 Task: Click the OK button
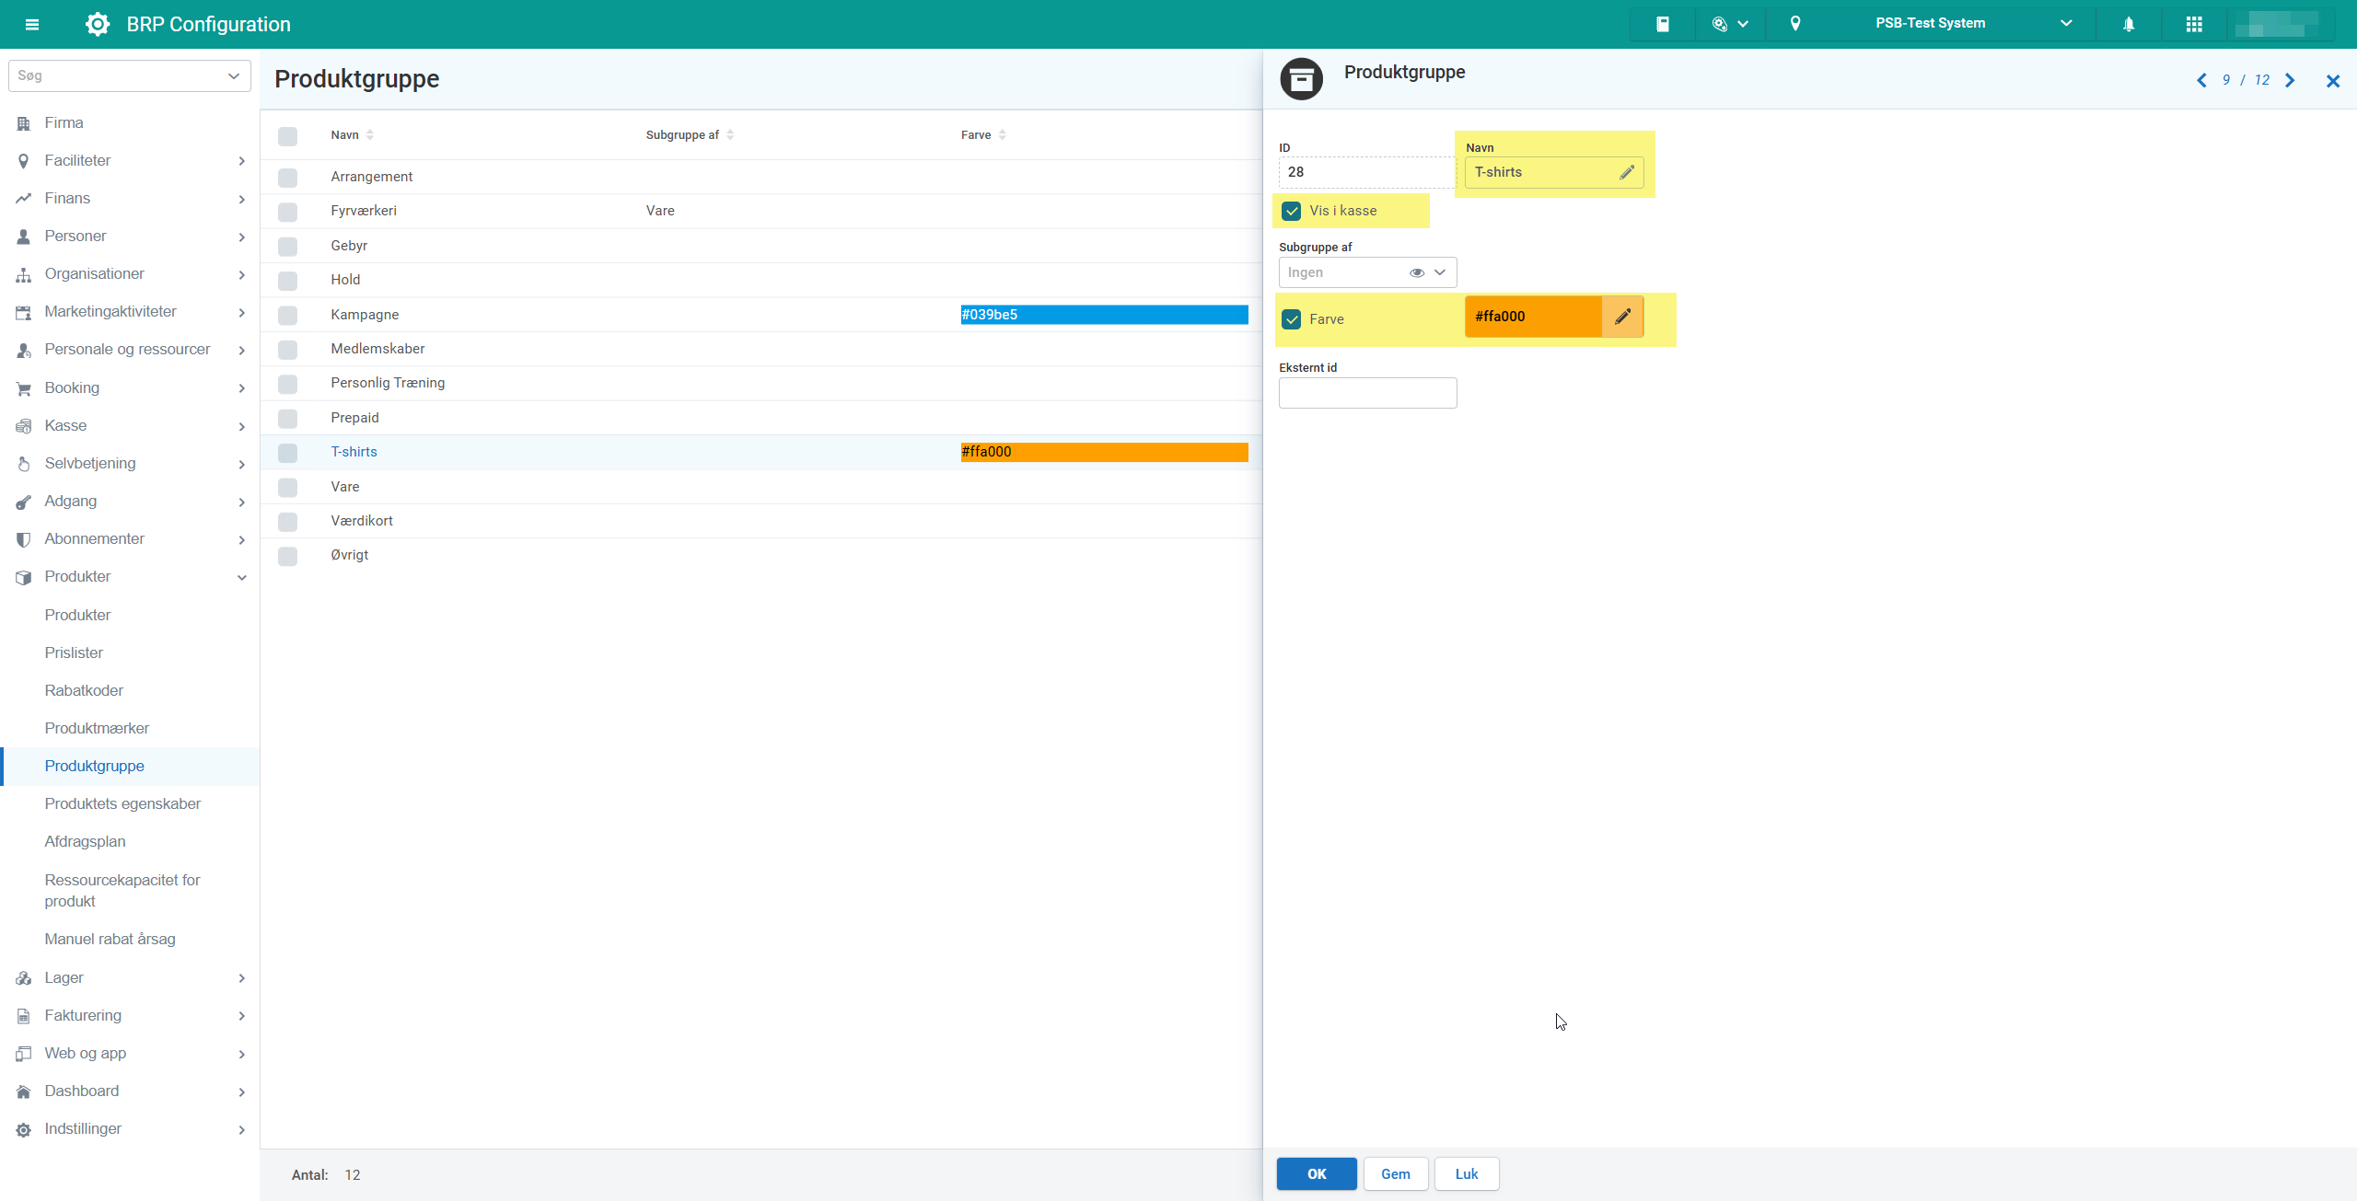(1317, 1174)
